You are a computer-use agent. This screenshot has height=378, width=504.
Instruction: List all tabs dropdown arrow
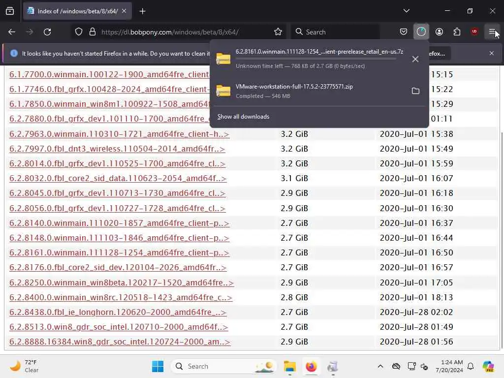pyautogui.click(x=406, y=11)
